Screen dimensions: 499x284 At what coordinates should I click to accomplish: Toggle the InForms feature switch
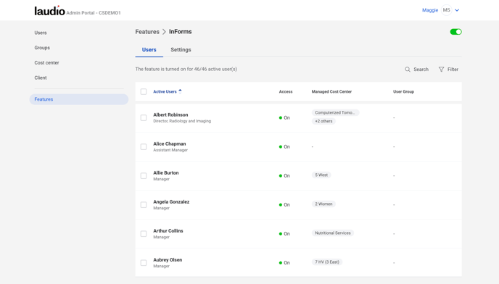tap(455, 32)
